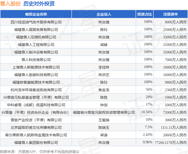Click legal person 焦金龙

(x=104, y=90)
